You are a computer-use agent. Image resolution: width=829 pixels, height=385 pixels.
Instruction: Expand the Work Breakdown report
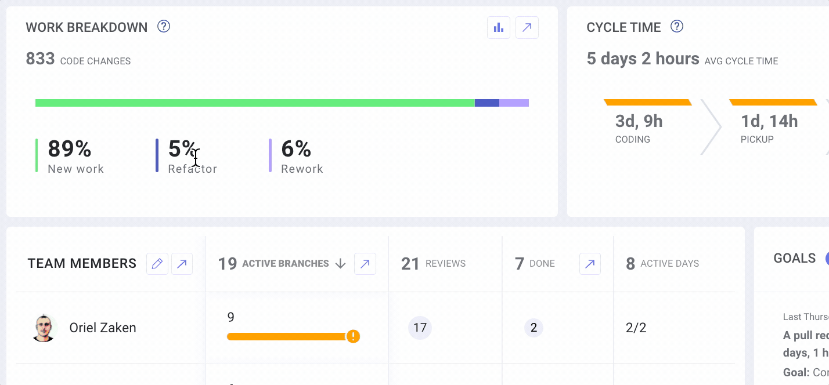click(x=527, y=27)
